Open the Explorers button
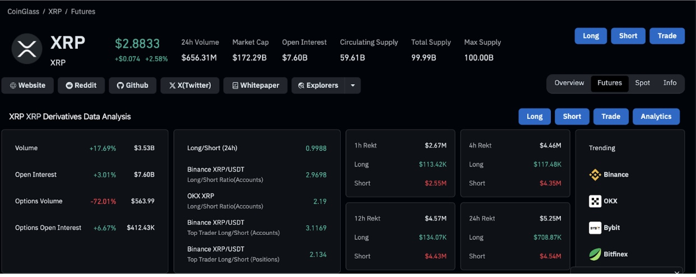696x277 pixels. [x=318, y=85]
